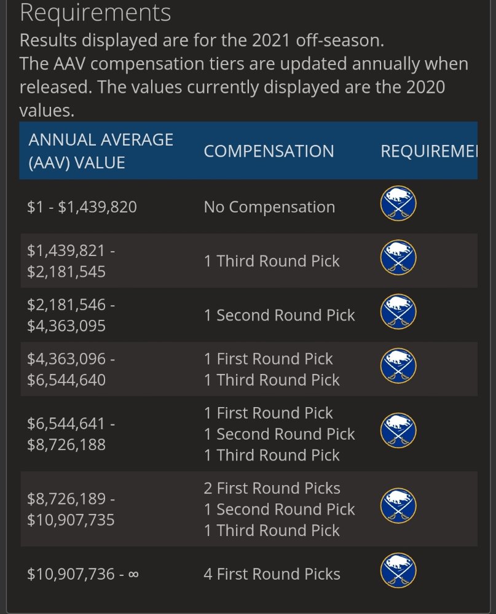Select the No Compensation cell
The image size is (496, 614).
[269, 207]
